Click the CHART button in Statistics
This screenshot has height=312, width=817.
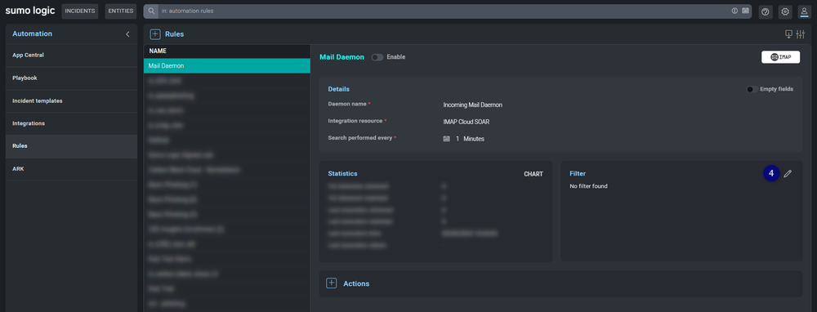(x=534, y=174)
